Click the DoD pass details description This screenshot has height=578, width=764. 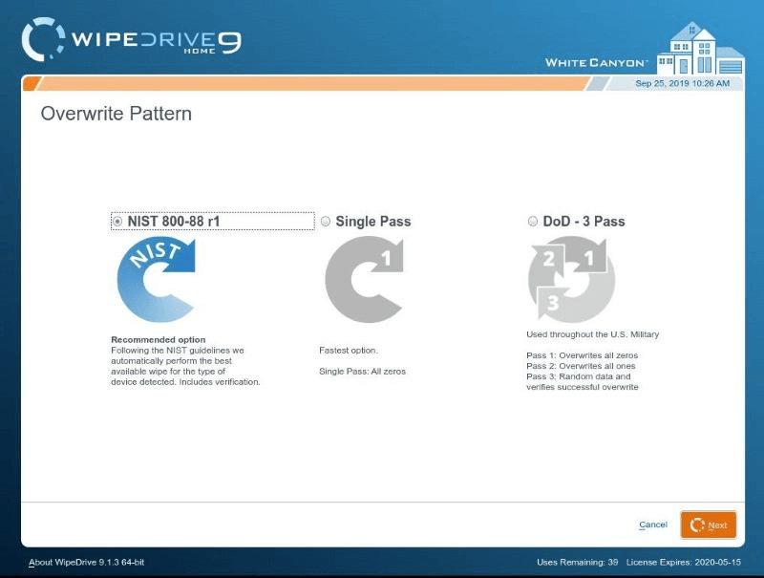[x=582, y=371]
